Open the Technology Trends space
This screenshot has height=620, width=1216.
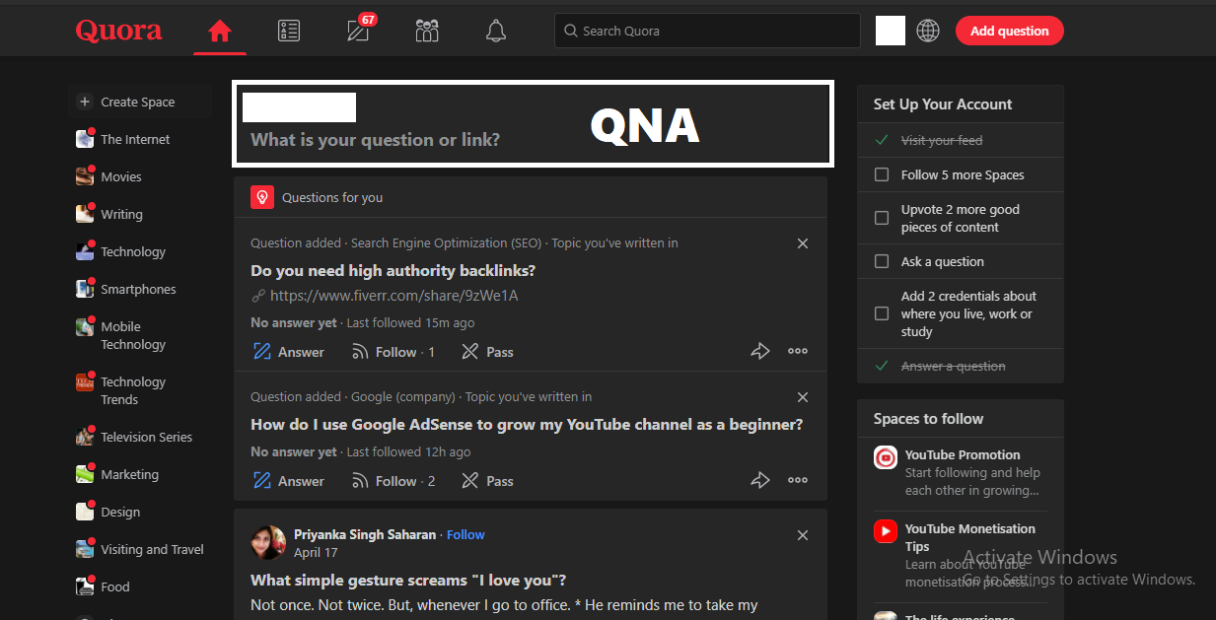[x=133, y=390]
